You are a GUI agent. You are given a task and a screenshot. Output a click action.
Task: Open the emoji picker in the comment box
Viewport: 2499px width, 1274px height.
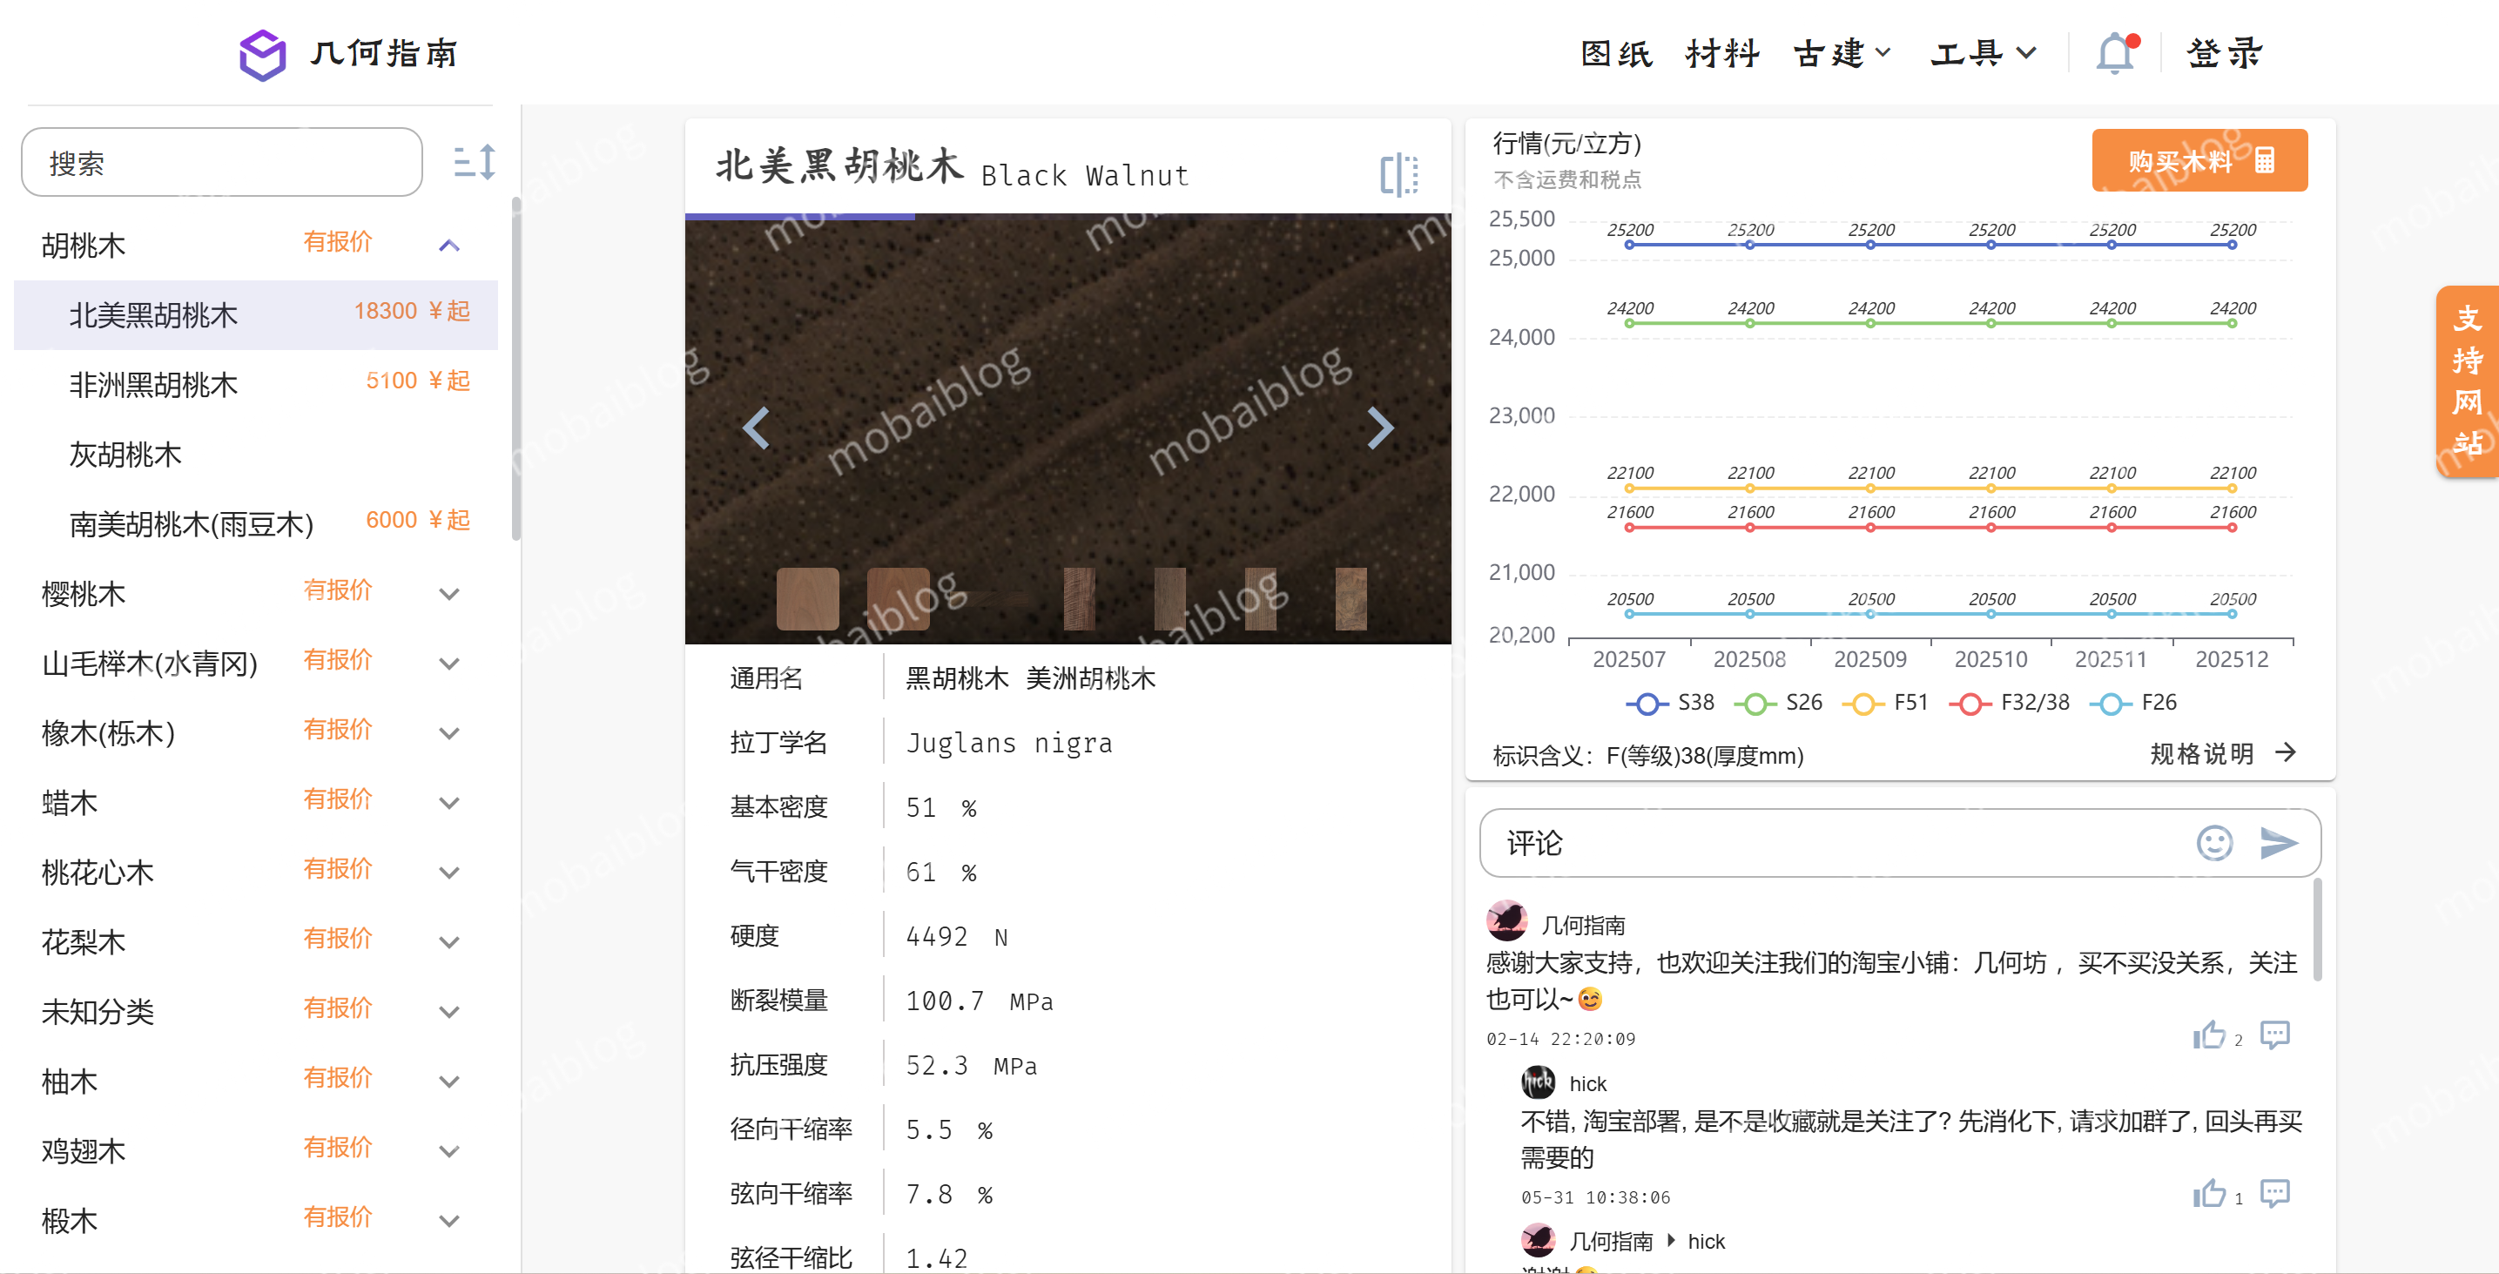point(2215,843)
